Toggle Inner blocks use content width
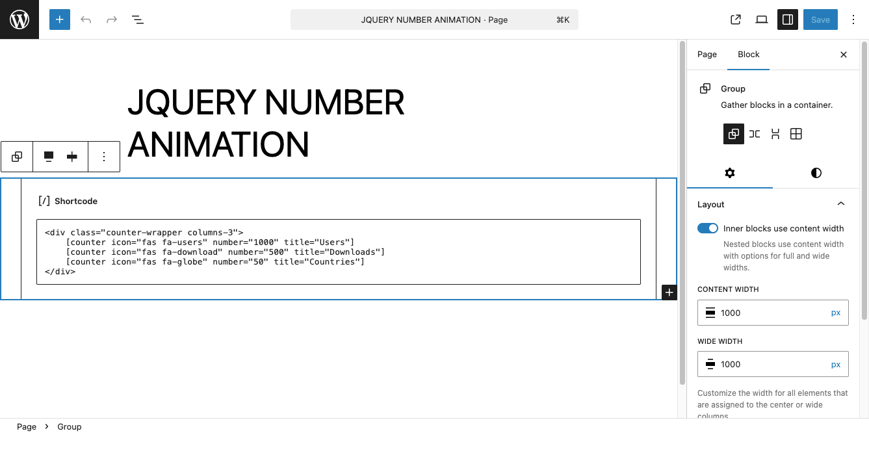The width and height of the screenshot is (869, 455). pyautogui.click(x=708, y=228)
